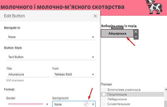Select the Лебединська radio option
The image size is (167, 107).
tap(104, 99)
